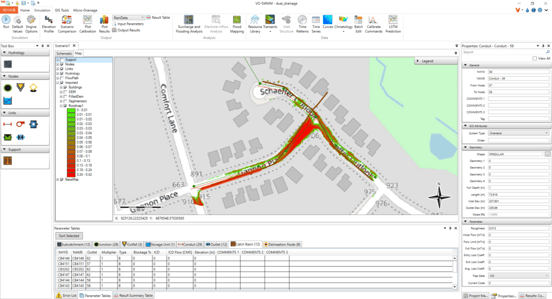Click Result Table button
This screenshot has width=552, height=299.
158,18
